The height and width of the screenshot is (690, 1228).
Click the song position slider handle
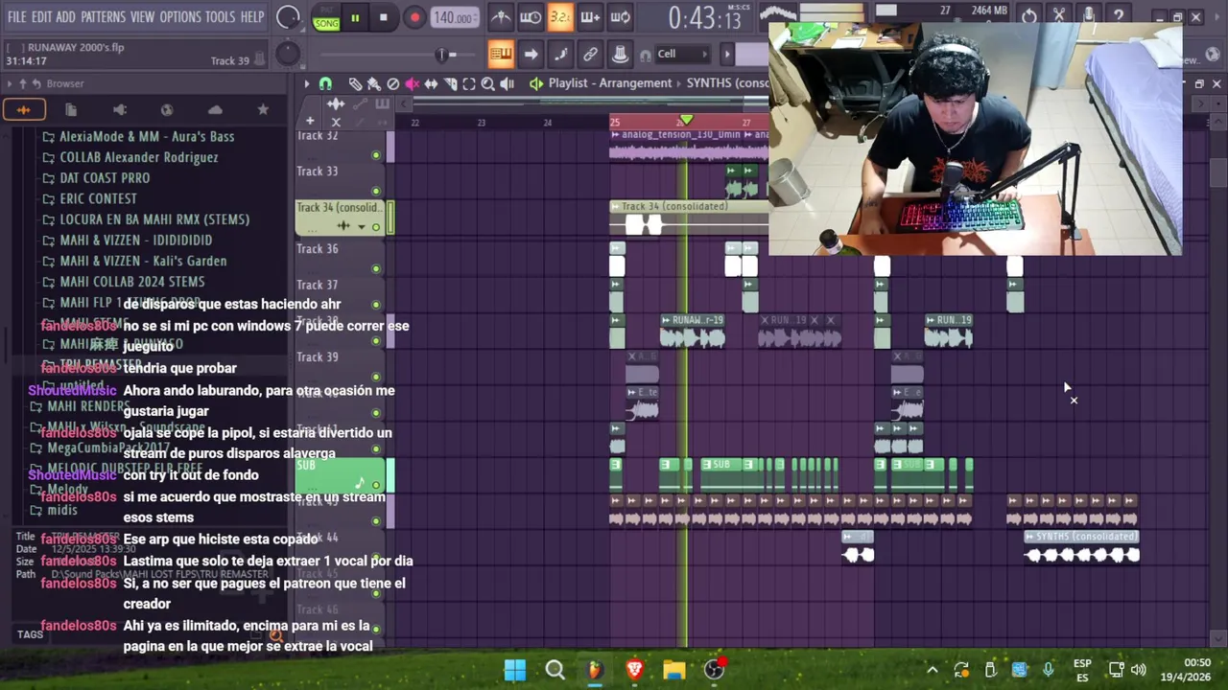pos(442,55)
